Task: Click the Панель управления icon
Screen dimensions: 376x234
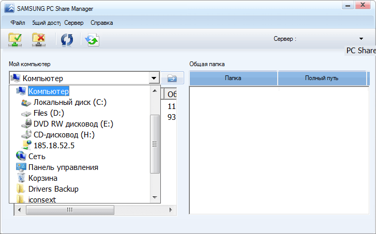Action: tap(21, 167)
